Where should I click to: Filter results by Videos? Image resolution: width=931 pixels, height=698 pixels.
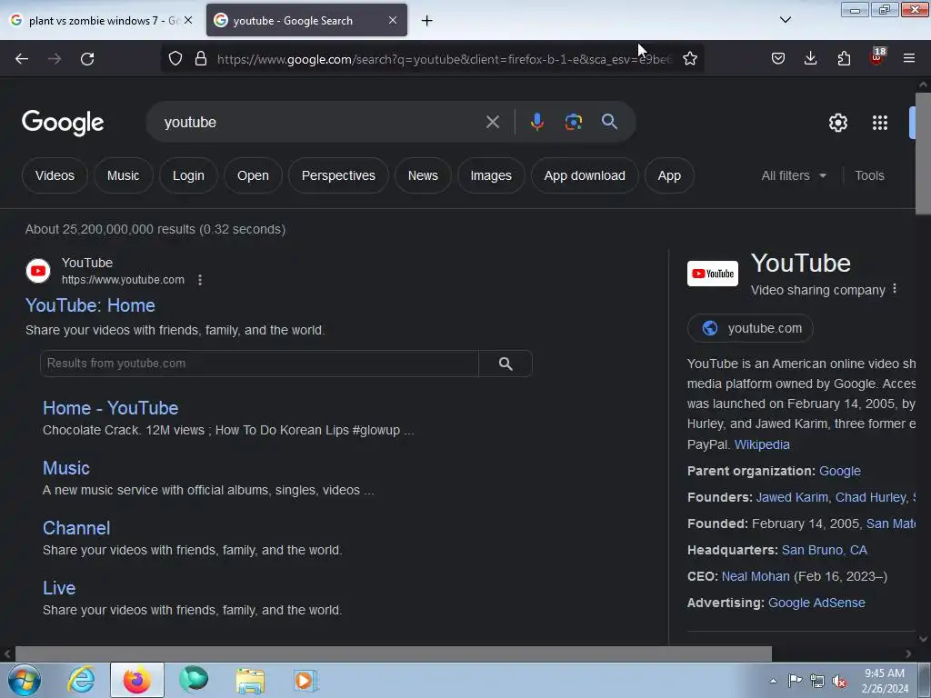tap(55, 175)
